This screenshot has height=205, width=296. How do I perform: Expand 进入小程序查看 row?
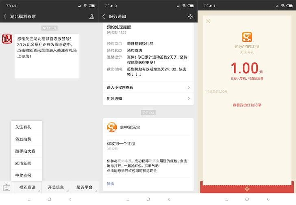coord(148,88)
